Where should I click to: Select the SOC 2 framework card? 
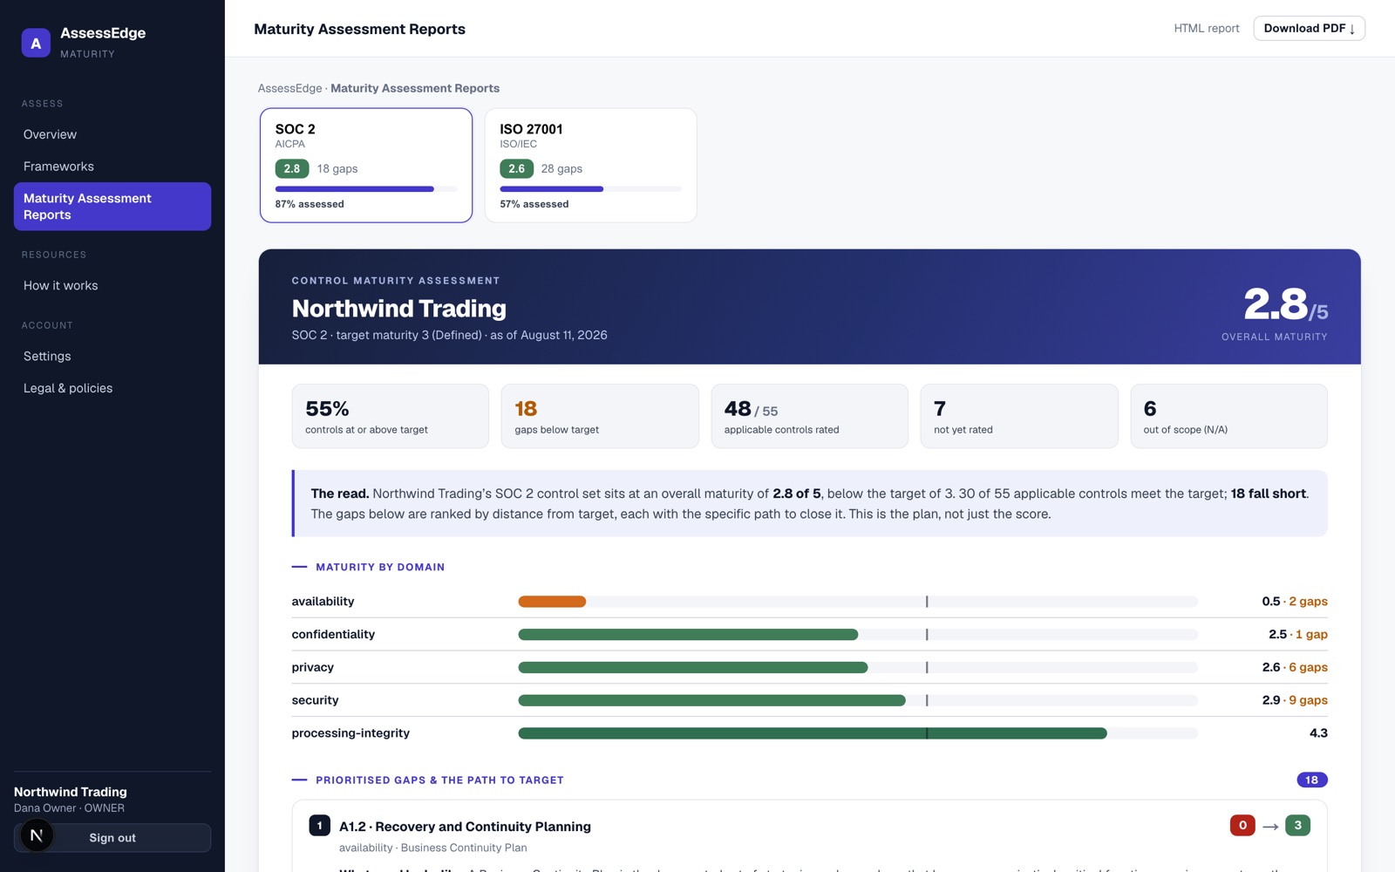pyautogui.click(x=366, y=165)
